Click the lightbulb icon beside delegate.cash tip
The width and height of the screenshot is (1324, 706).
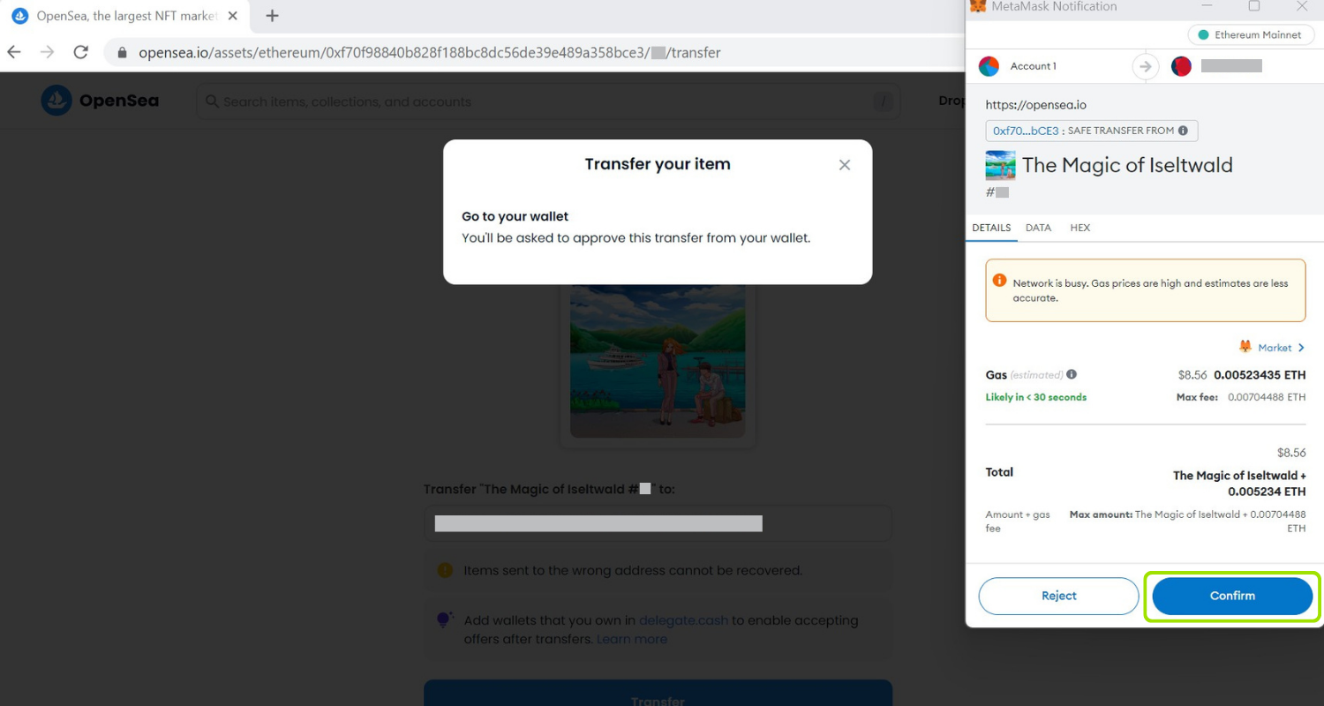click(x=446, y=620)
